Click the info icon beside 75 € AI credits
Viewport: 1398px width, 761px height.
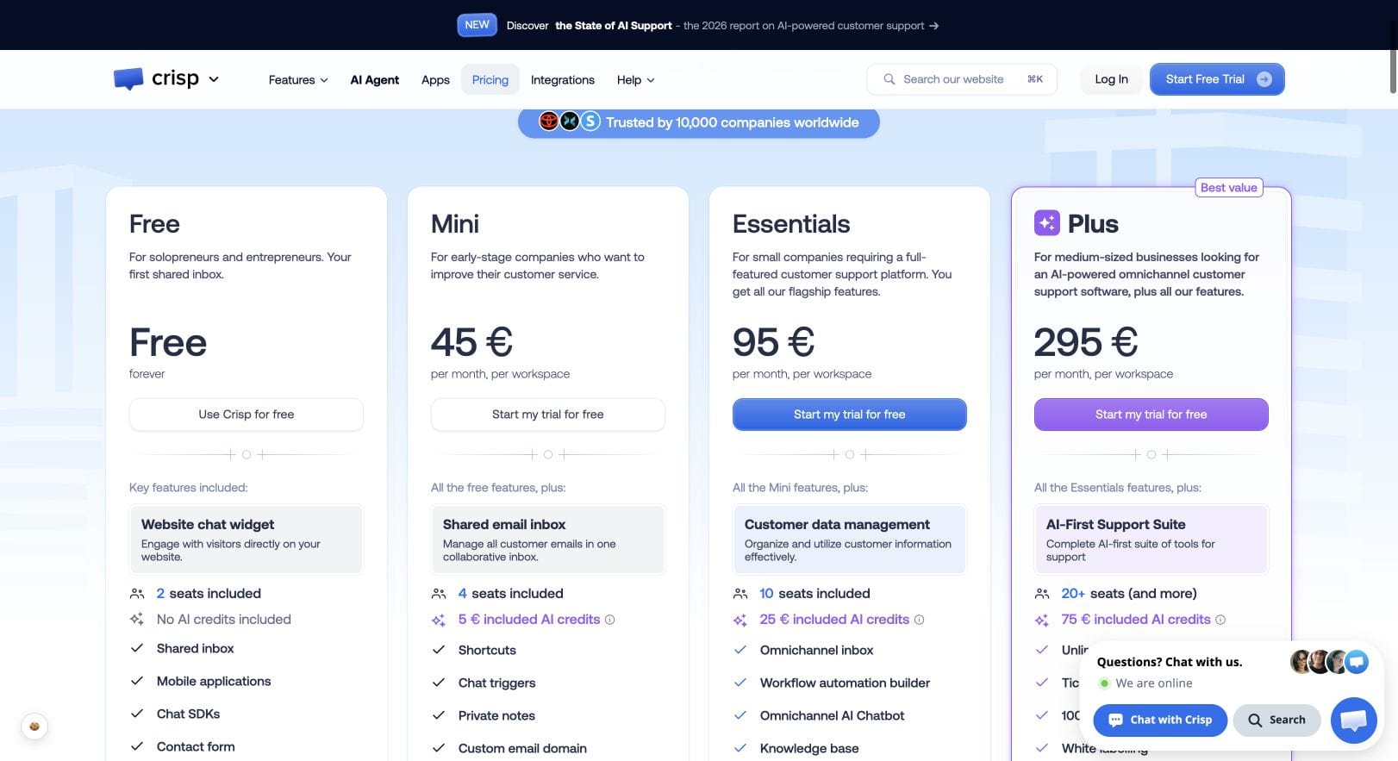point(1220,620)
